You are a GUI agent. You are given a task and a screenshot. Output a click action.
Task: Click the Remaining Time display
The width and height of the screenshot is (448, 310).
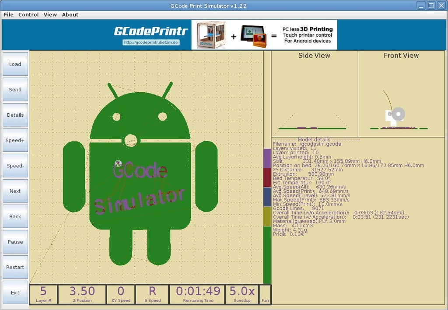click(x=198, y=294)
